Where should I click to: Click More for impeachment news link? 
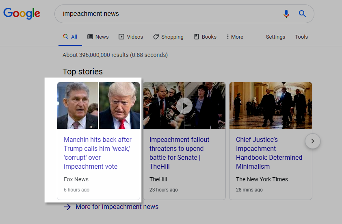click(x=117, y=207)
